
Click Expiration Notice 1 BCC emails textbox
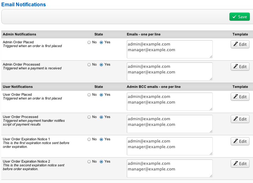[170, 146]
